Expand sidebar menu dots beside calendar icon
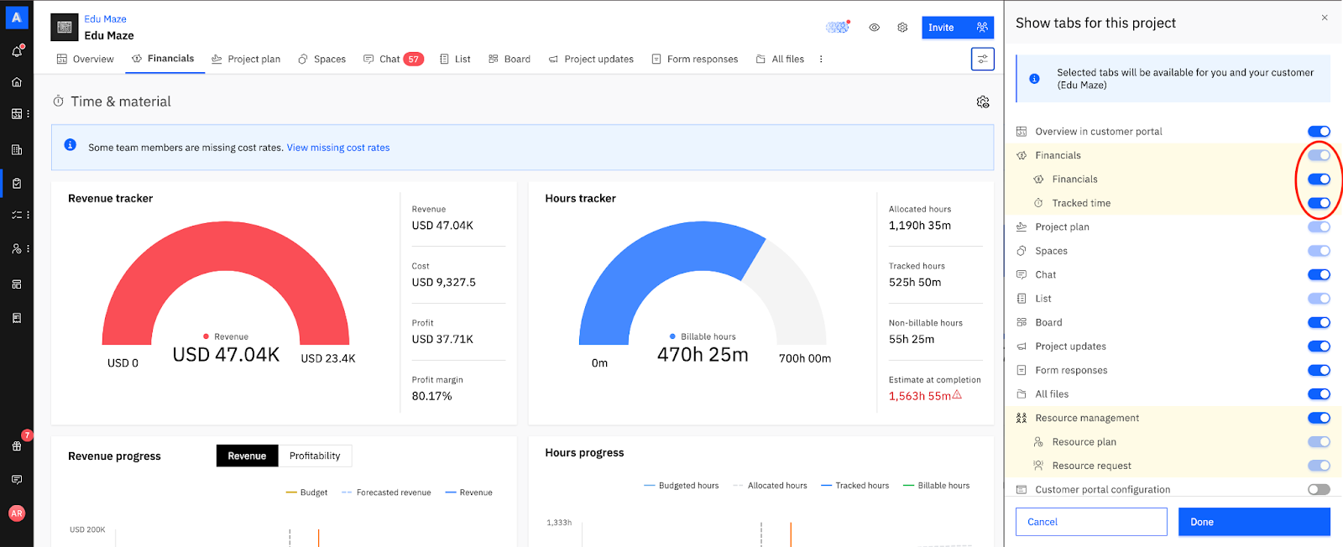 click(x=28, y=114)
